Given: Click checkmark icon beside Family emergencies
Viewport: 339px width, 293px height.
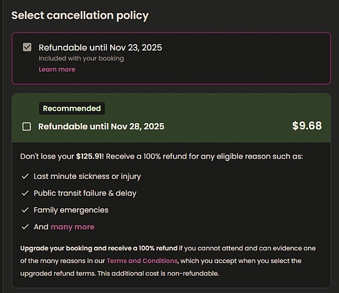Looking at the screenshot, I should (24, 210).
